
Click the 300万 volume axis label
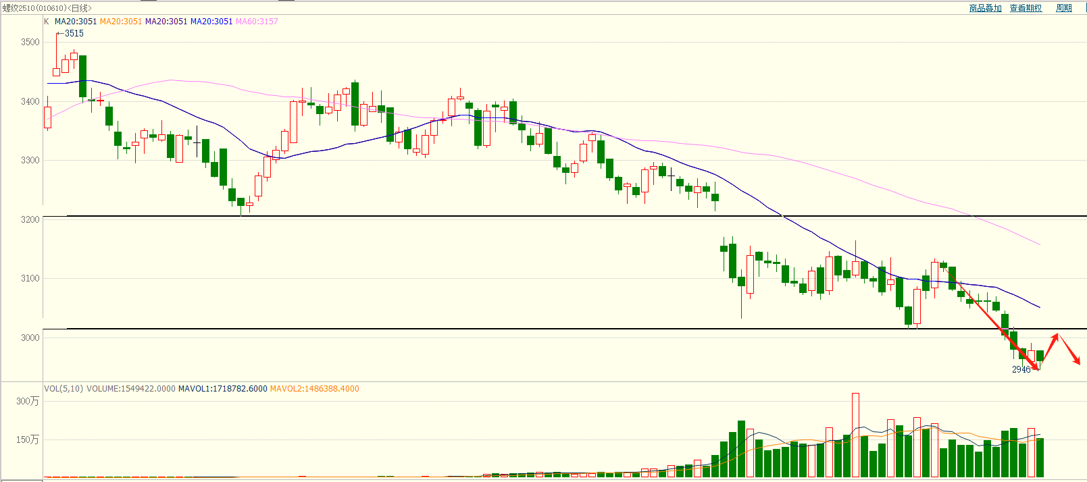[28, 401]
